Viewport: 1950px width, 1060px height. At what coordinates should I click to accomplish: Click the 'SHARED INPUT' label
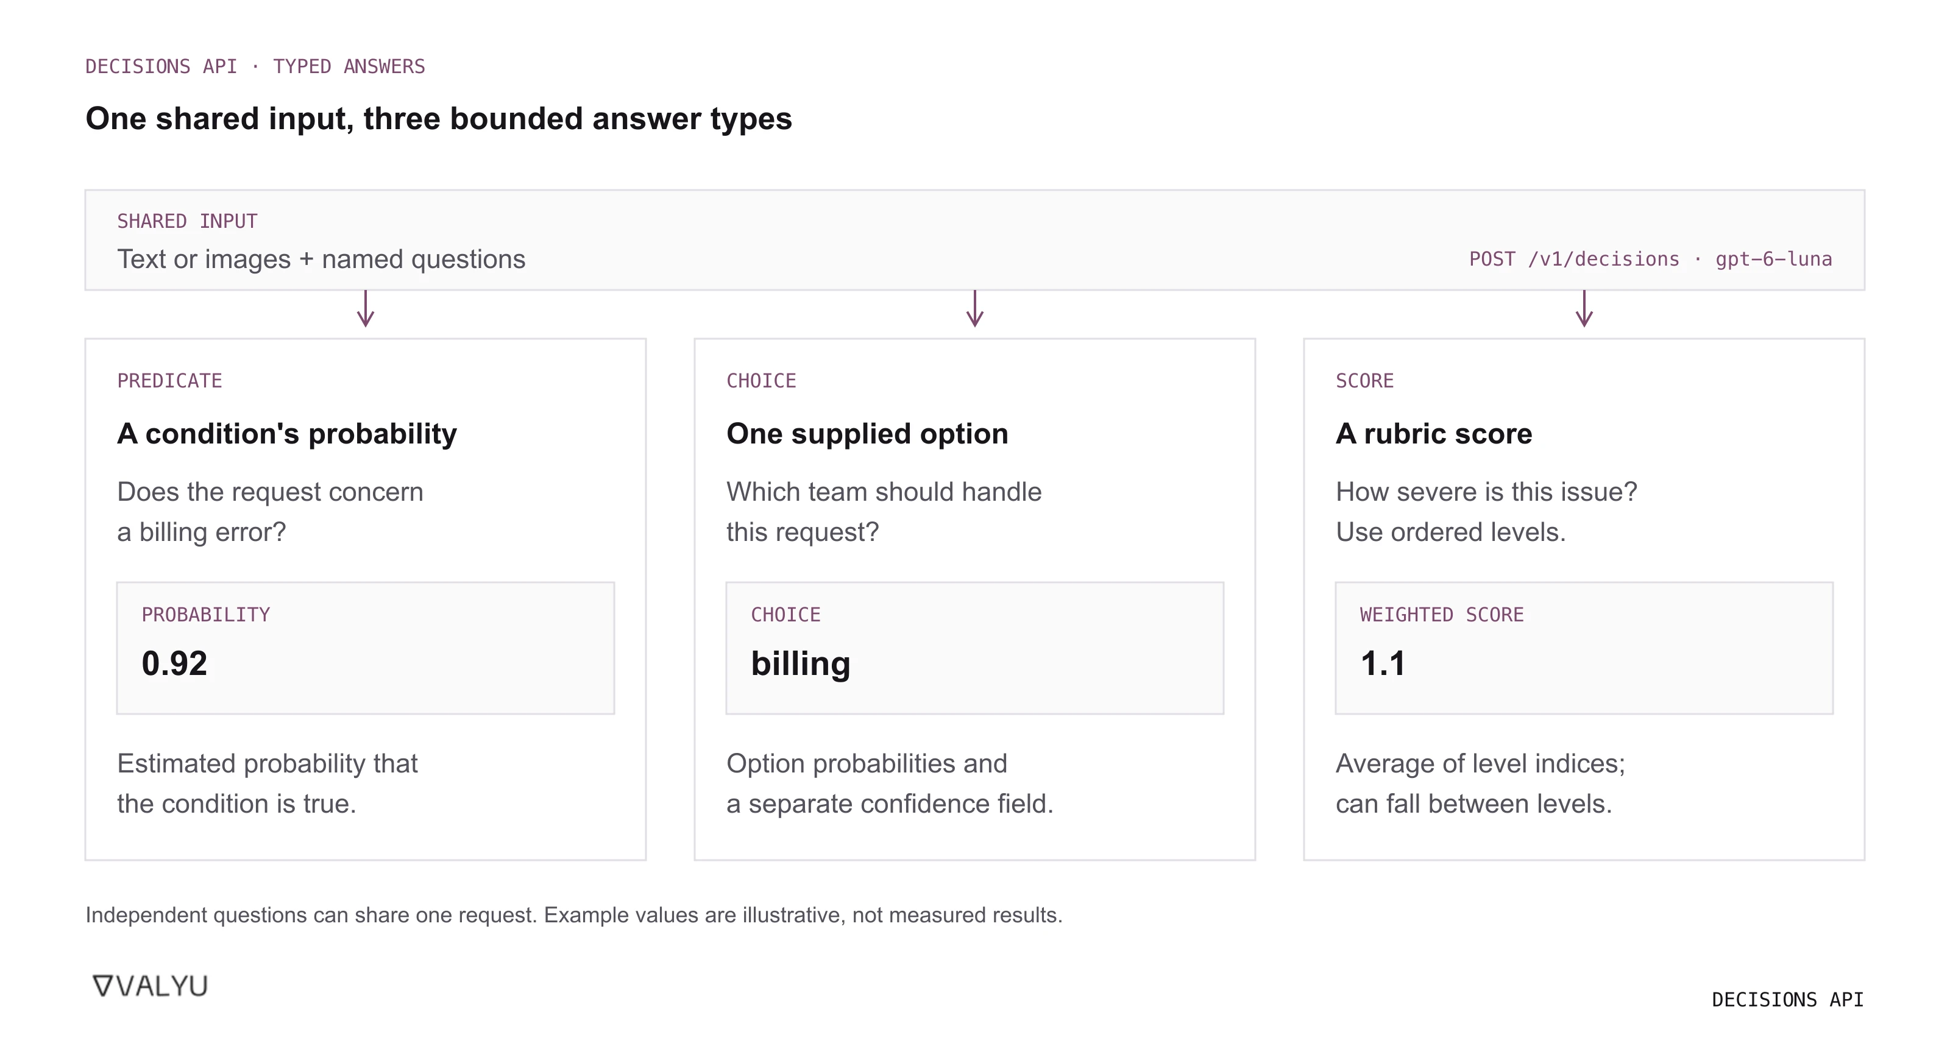[187, 221]
